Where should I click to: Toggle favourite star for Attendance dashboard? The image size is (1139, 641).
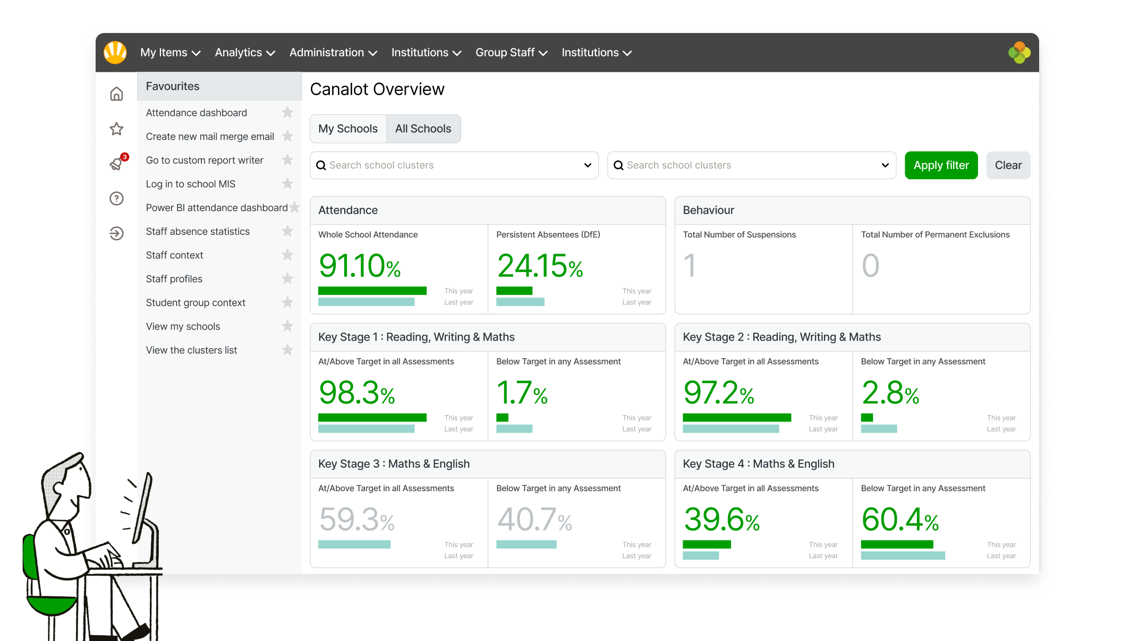(x=287, y=113)
